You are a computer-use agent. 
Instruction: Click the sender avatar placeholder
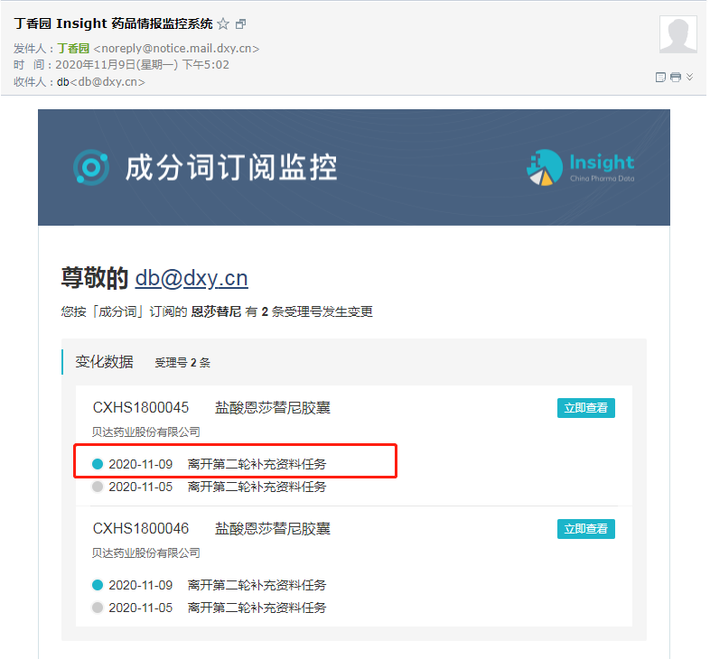click(x=677, y=34)
